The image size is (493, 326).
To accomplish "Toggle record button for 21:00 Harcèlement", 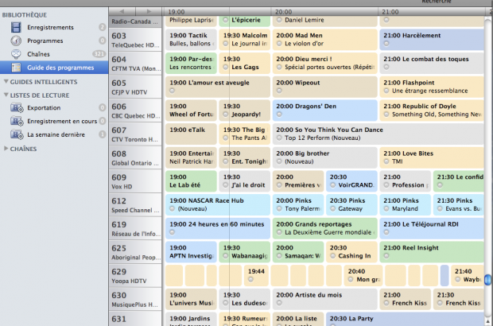I will [386, 45].
